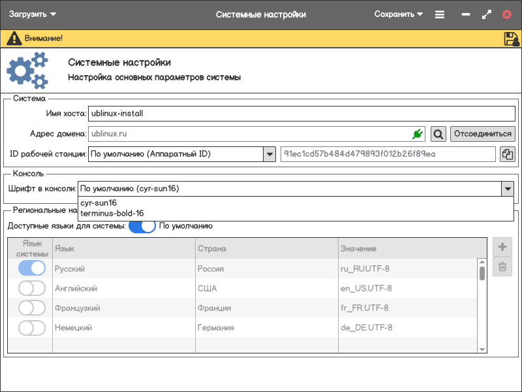Turn on the German language switch
Image resolution: width=522 pixels, height=392 pixels.
[x=32, y=327]
